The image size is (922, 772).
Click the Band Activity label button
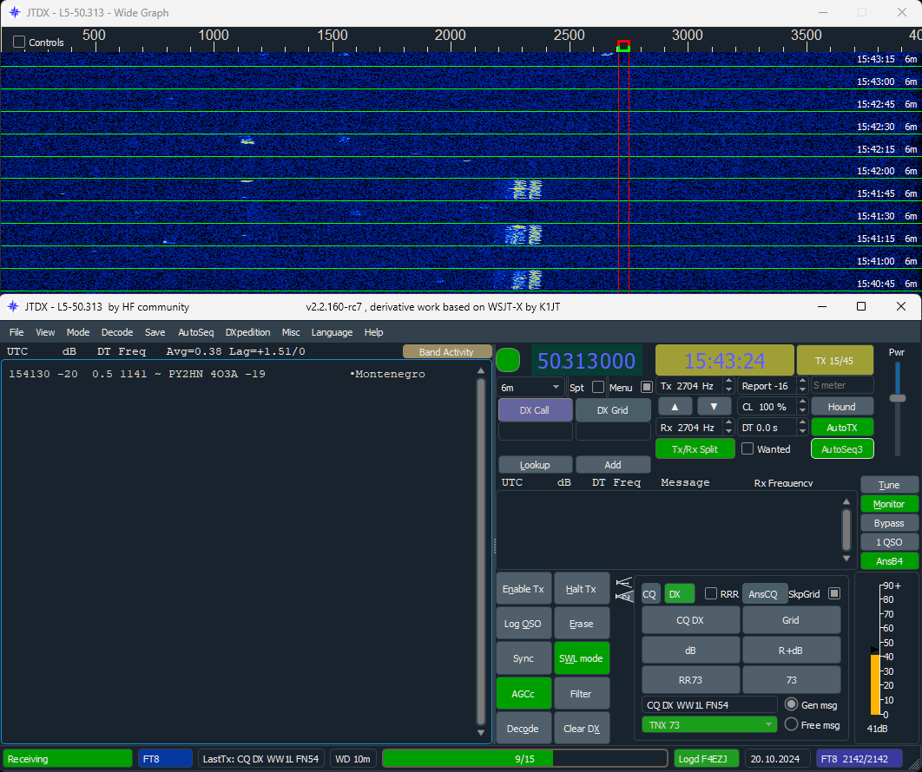446,351
